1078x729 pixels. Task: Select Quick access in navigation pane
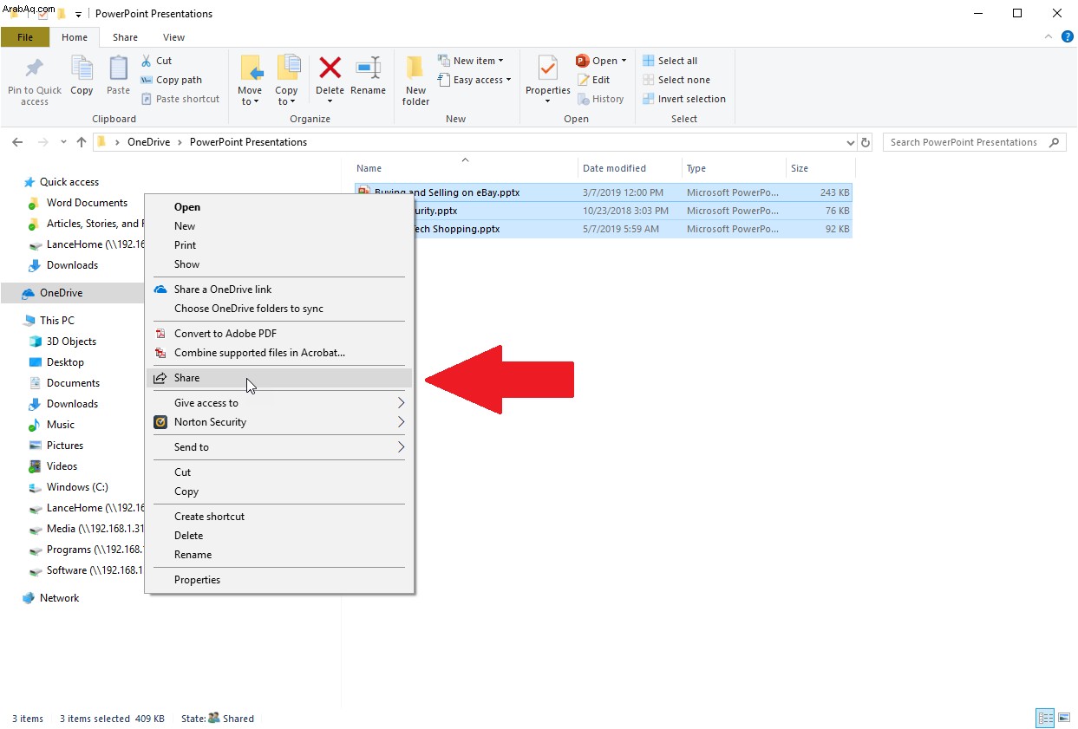(69, 182)
